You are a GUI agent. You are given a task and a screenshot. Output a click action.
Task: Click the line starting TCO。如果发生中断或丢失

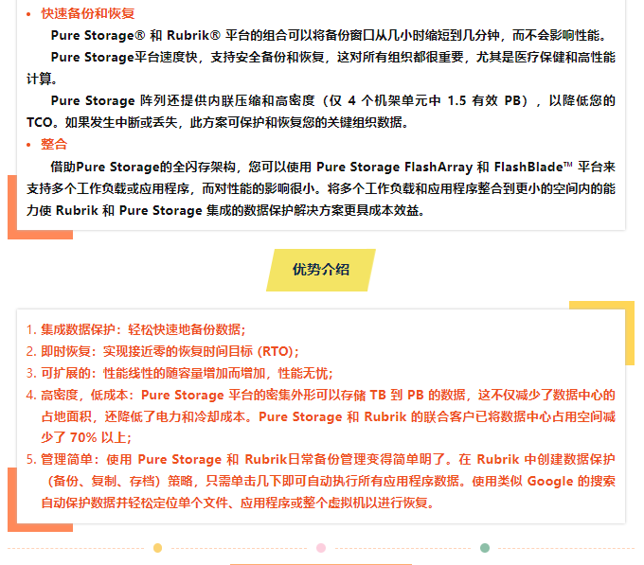click(217, 122)
